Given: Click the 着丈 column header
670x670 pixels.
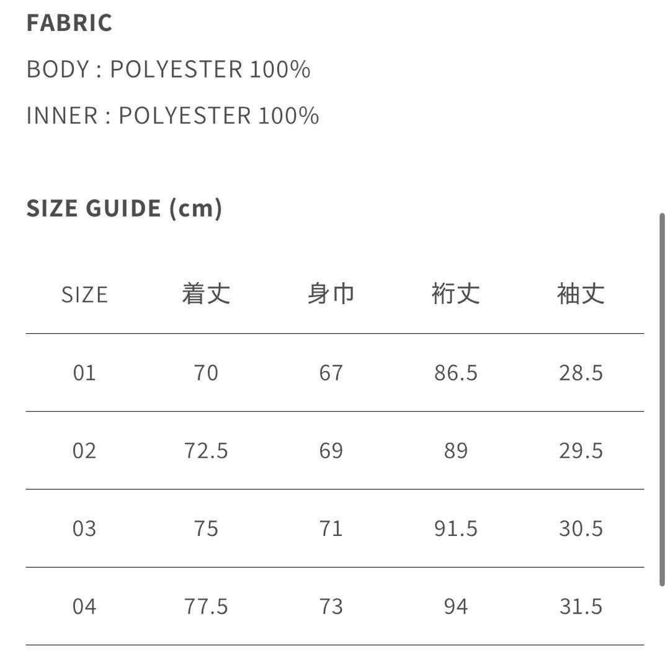Looking at the screenshot, I should pyautogui.click(x=206, y=294).
